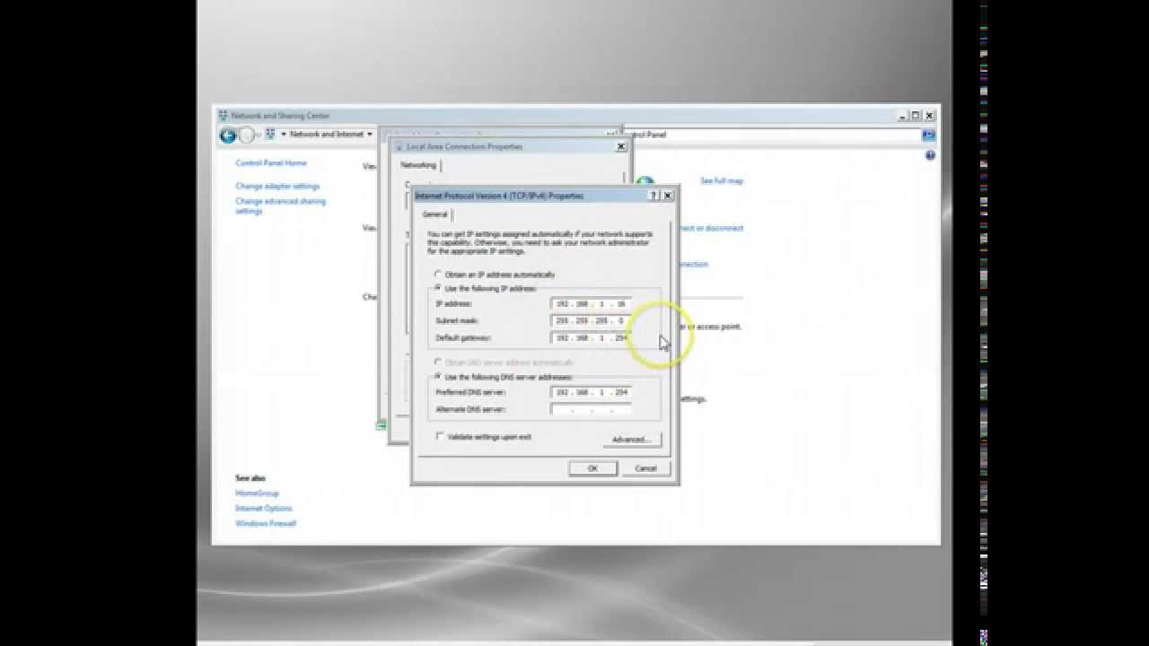
Task: Click the Preferred DNS server field
Action: pos(591,392)
